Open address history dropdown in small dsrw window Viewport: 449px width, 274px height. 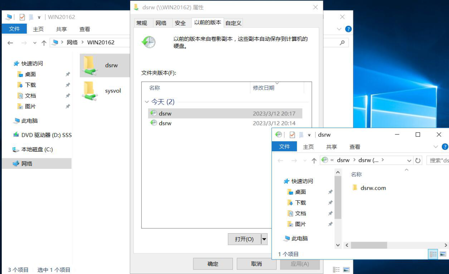409,160
